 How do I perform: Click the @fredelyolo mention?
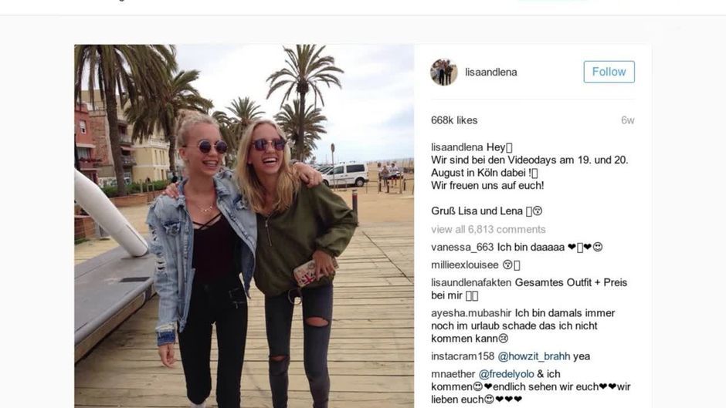pos(506,374)
